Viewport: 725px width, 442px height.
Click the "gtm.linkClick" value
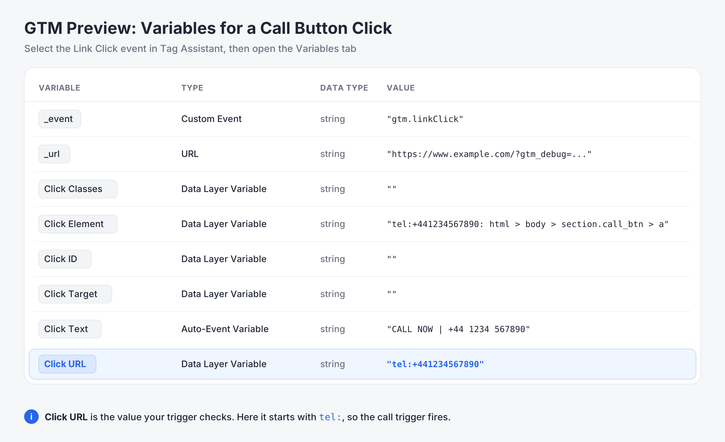tap(425, 119)
